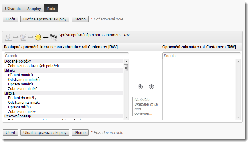
Task: Select Zobrazení mřížky permission
Action: (64, 112)
